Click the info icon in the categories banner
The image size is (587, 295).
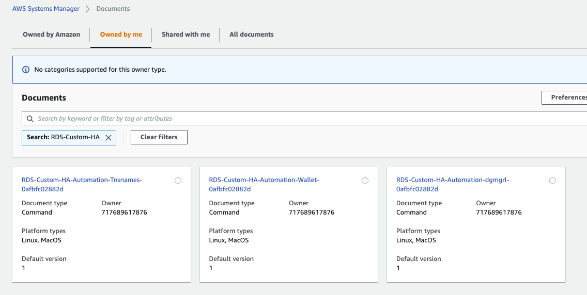tap(26, 70)
